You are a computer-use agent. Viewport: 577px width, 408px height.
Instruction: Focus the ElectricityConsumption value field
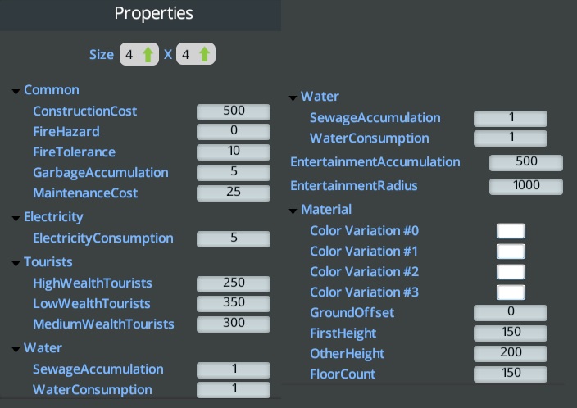click(x=234, y=238)
